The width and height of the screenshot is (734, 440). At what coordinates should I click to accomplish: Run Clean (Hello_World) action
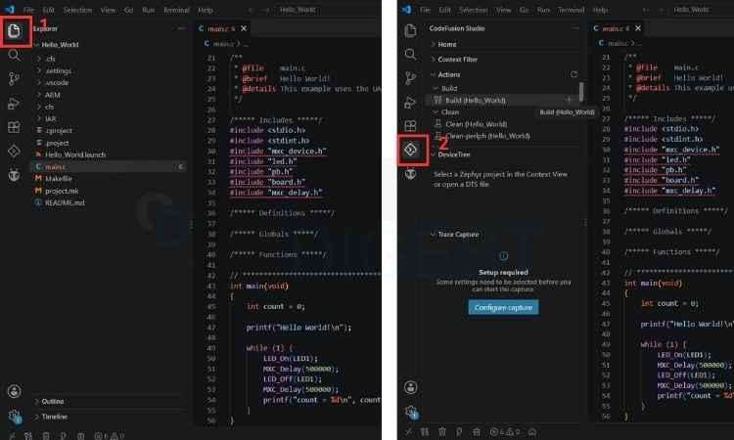pyautogui.click(x=476, y=124)
